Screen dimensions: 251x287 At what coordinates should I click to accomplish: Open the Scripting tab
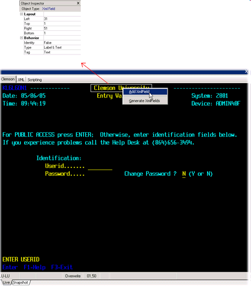click(x=35, y=80)
